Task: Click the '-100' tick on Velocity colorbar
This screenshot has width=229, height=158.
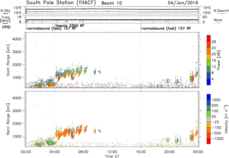Action: click(216, 127)
